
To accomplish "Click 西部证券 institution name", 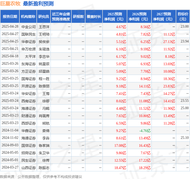I will (x=29, y=123).
